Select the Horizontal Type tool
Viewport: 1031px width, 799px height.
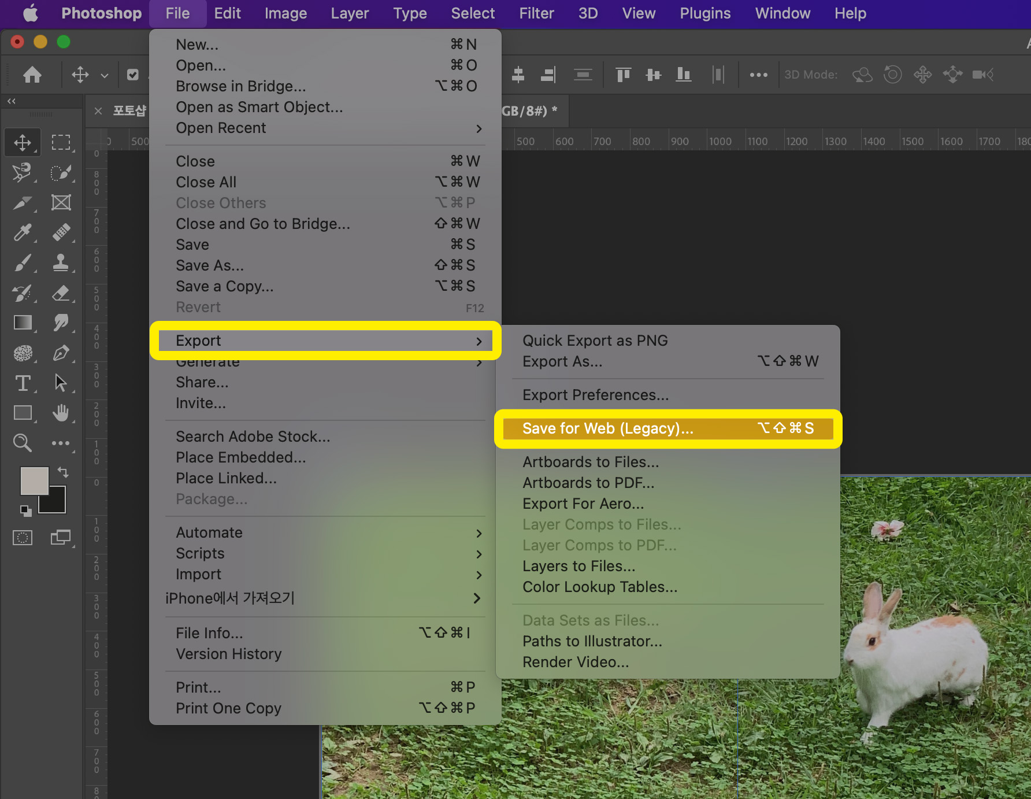click(23, 383)
